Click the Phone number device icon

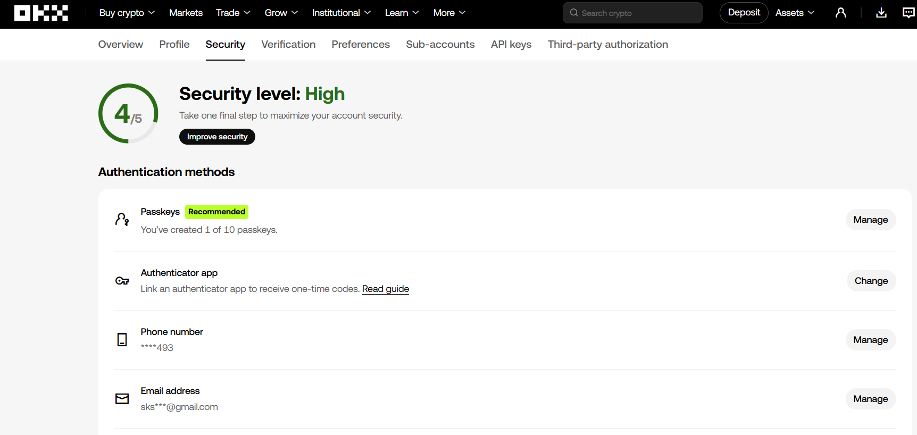pyautogui.click(x=122, y=340)
